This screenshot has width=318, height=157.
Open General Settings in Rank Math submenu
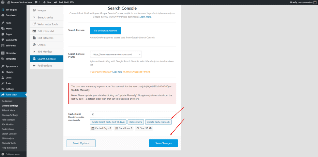click(x=10, y=106)
